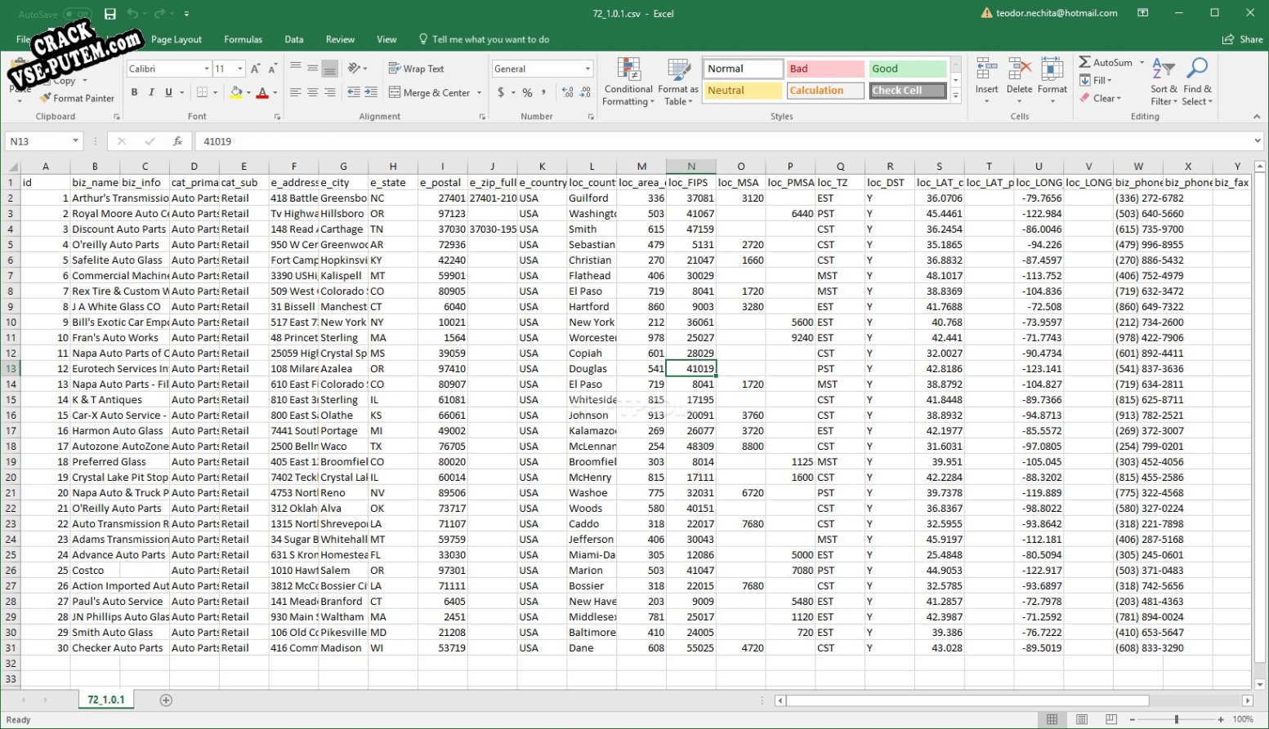Apply the Percent Style number format
1269x729 pixels.
(527, 92)
